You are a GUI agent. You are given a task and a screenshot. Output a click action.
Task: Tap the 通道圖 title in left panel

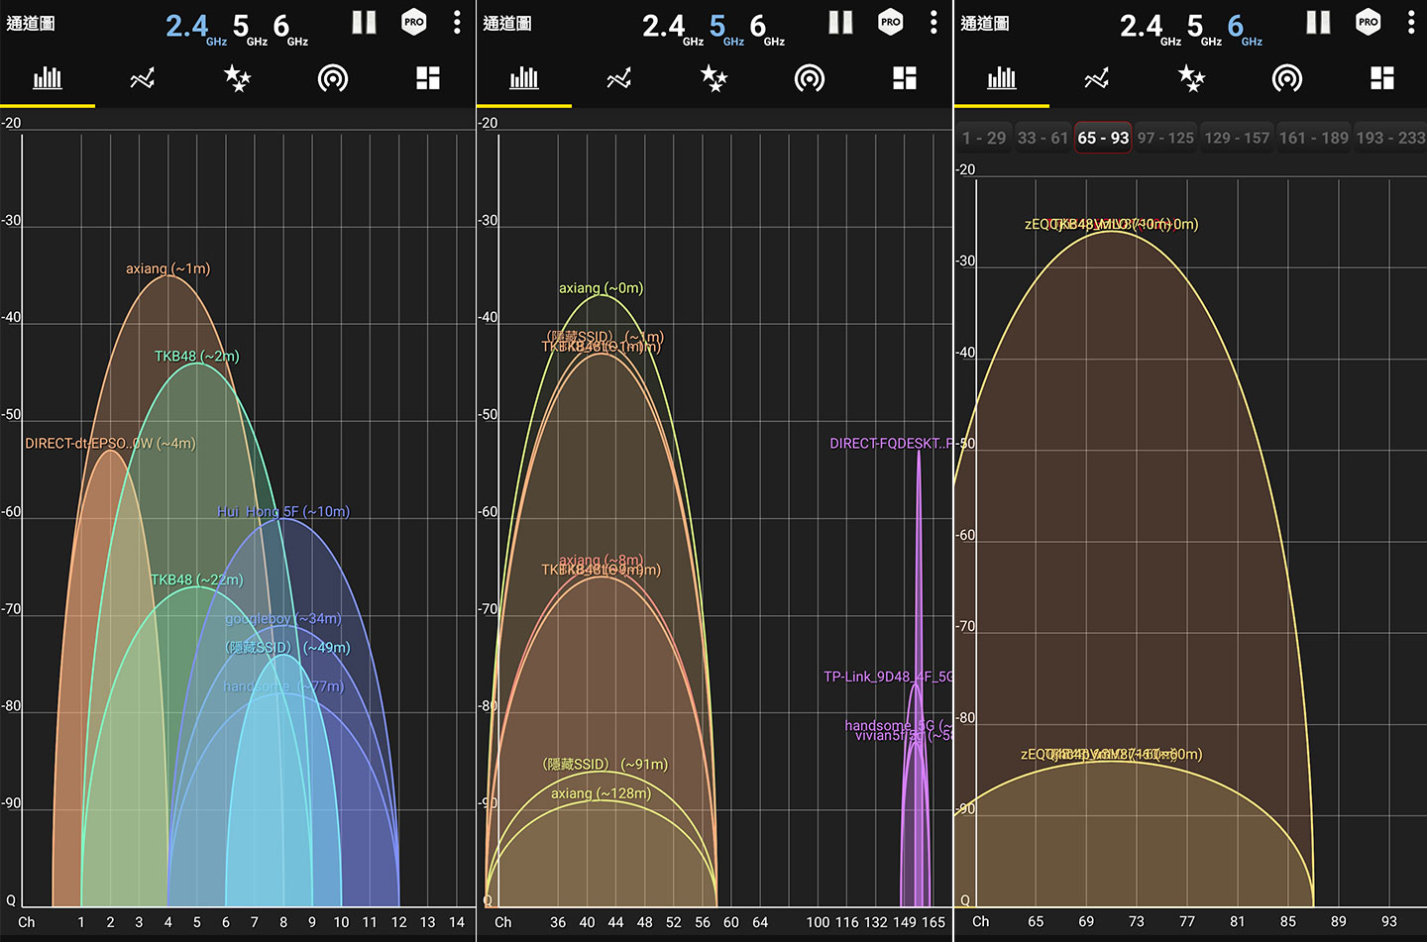pyautogui.click(x=31, y=23)
